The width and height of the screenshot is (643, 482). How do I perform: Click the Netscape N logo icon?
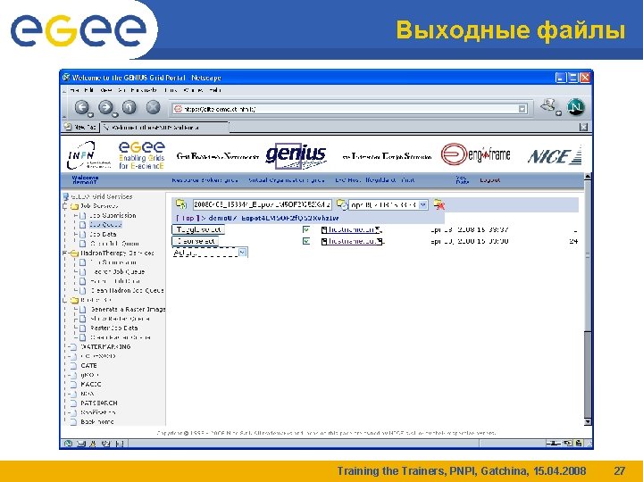coord(575,107)
